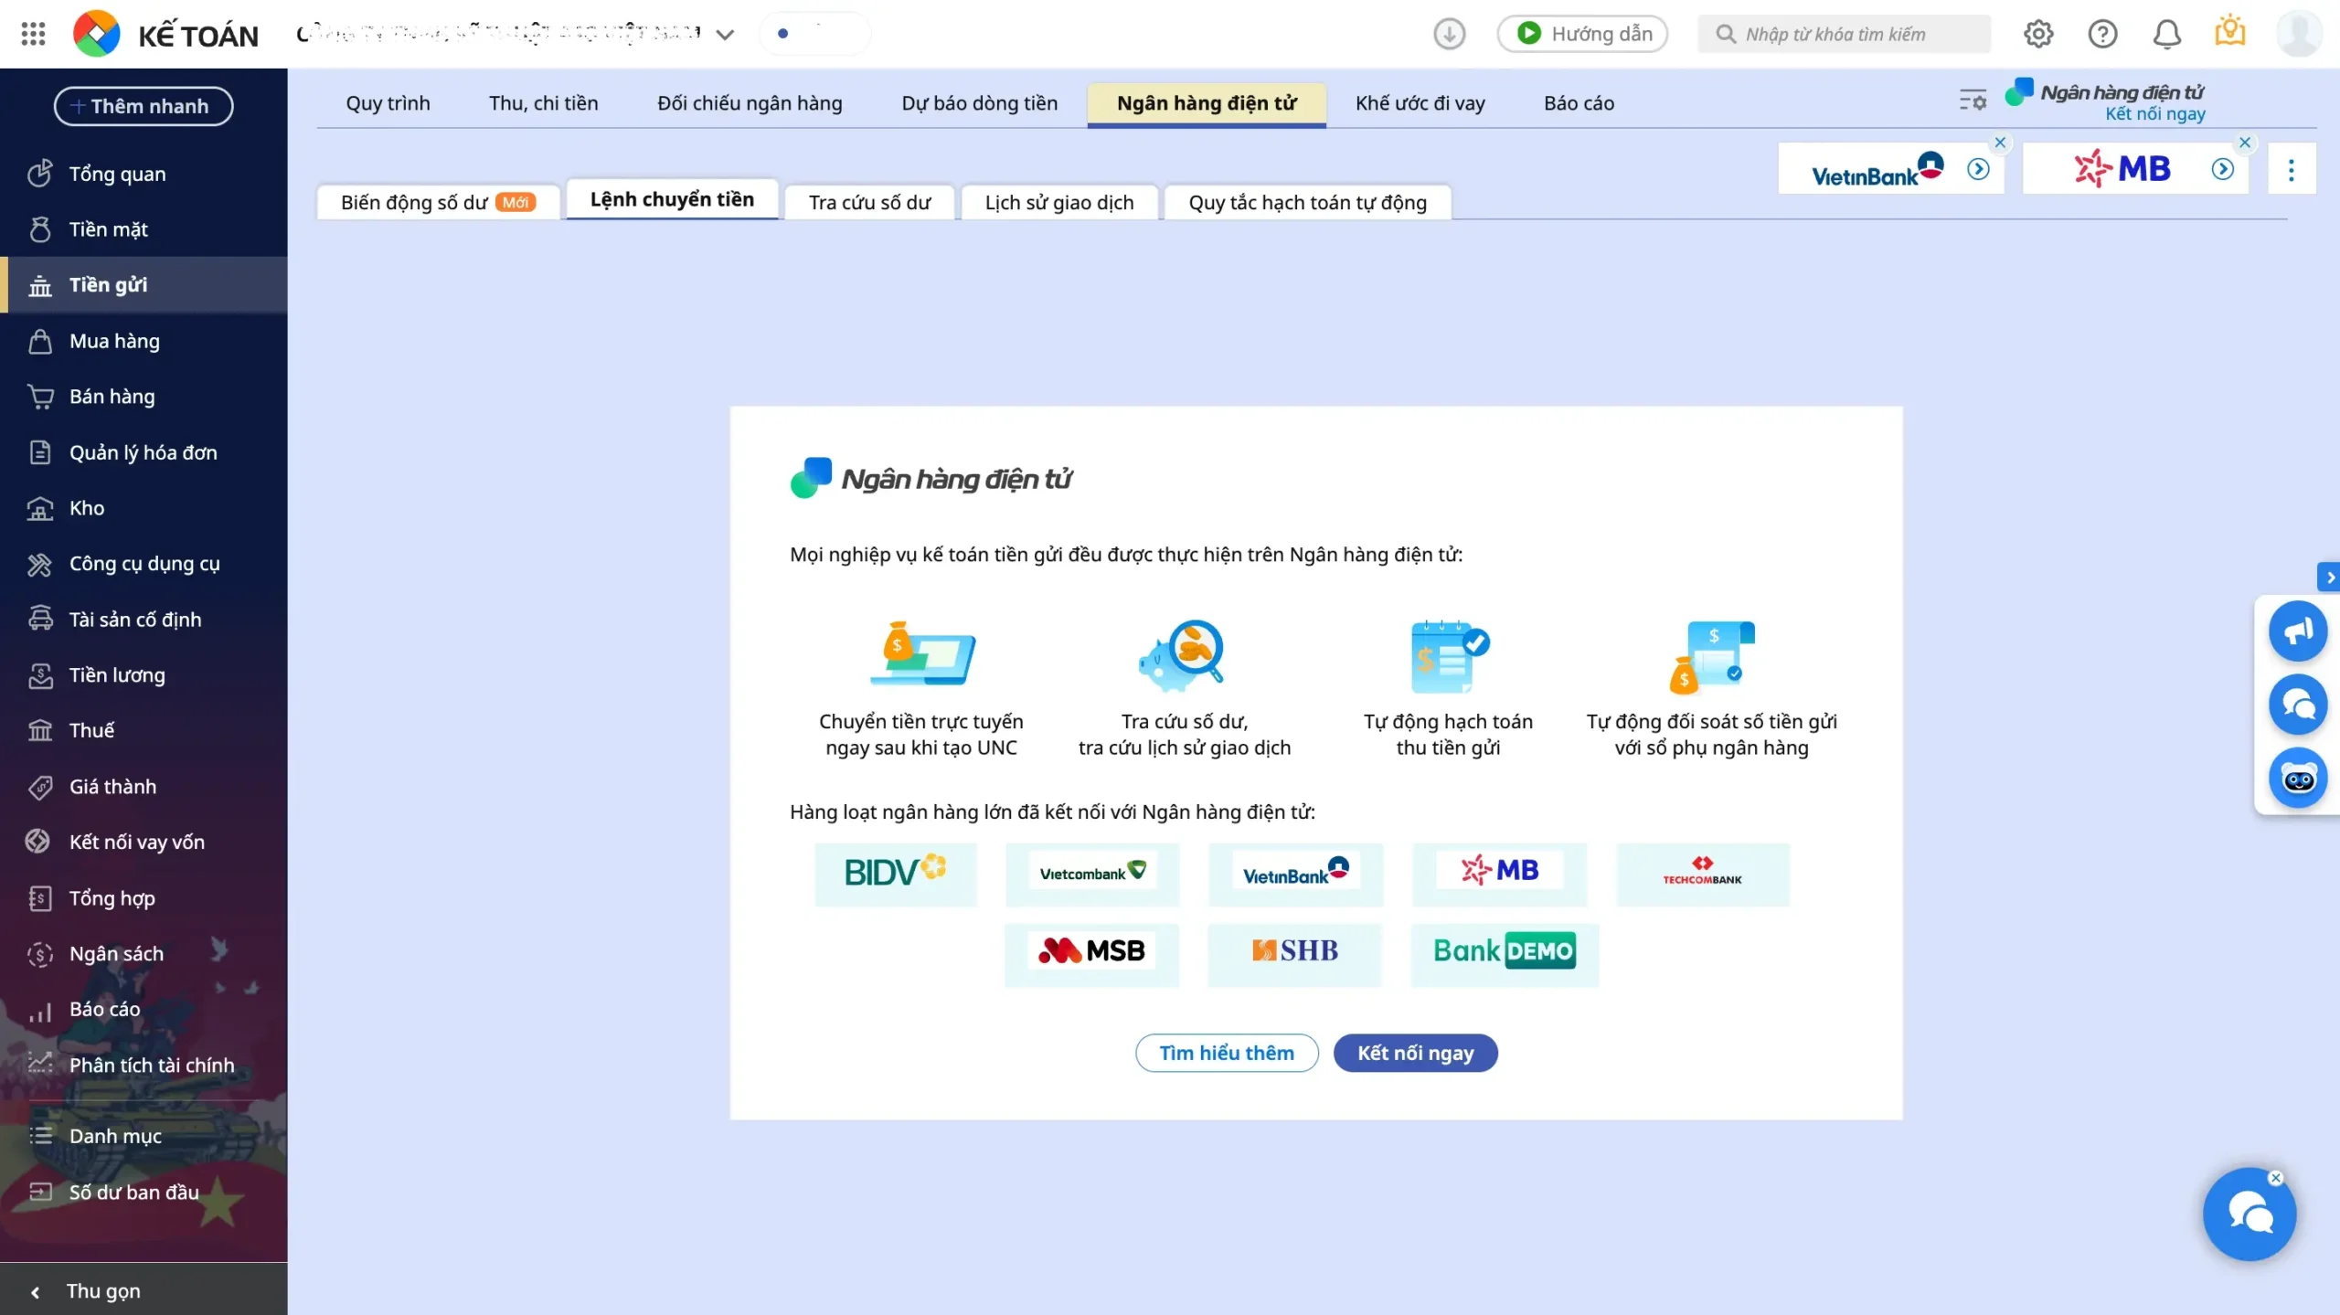Open the help question mark icon
This screenshot has width=2340, height=1315.
click(x=2102, y=34)
